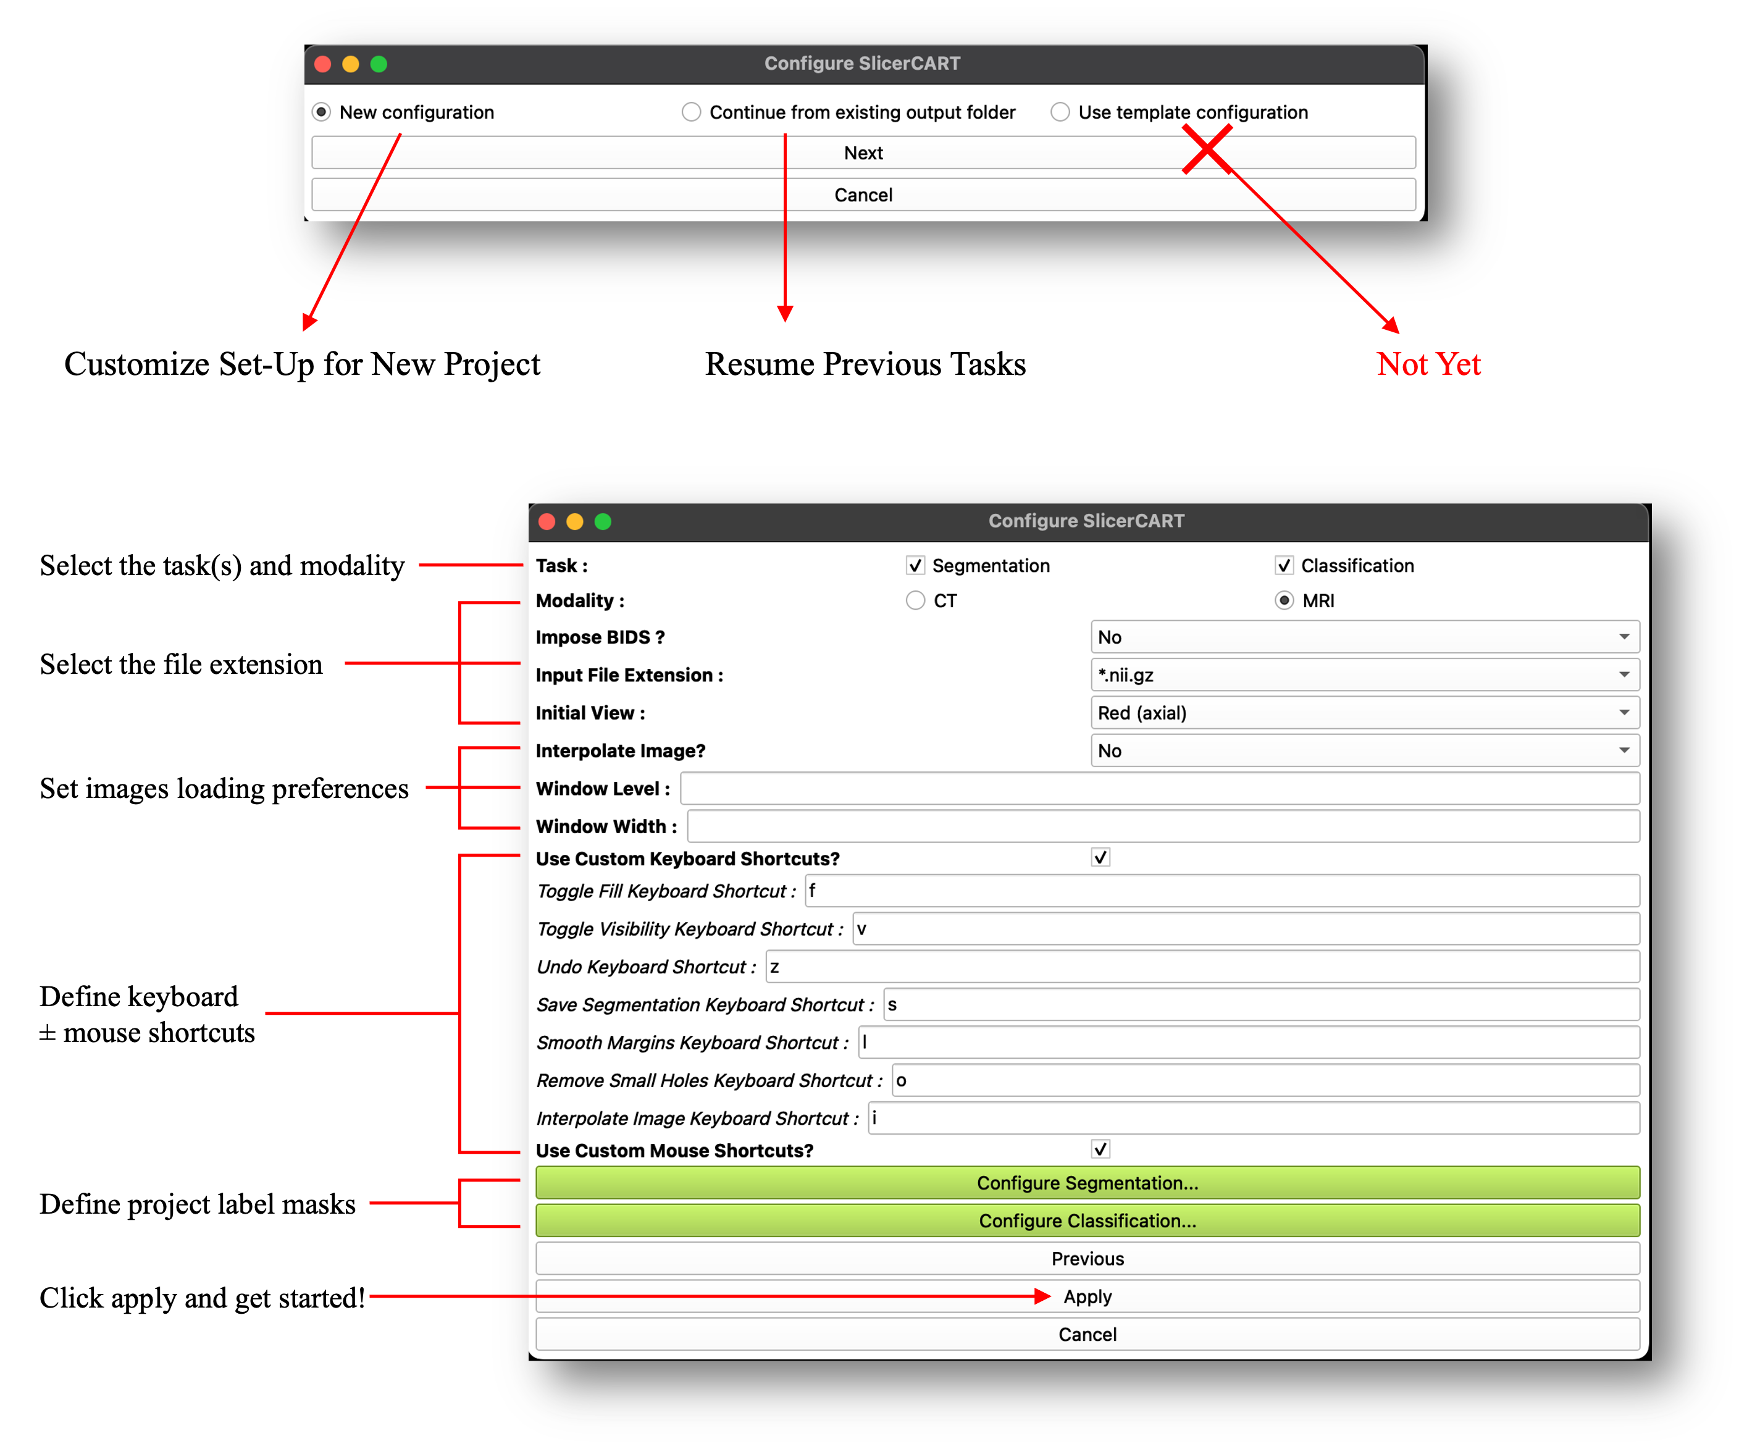Select the New configuration radio button
This screenshot has height=1449, width=1760.
point(321,112)
